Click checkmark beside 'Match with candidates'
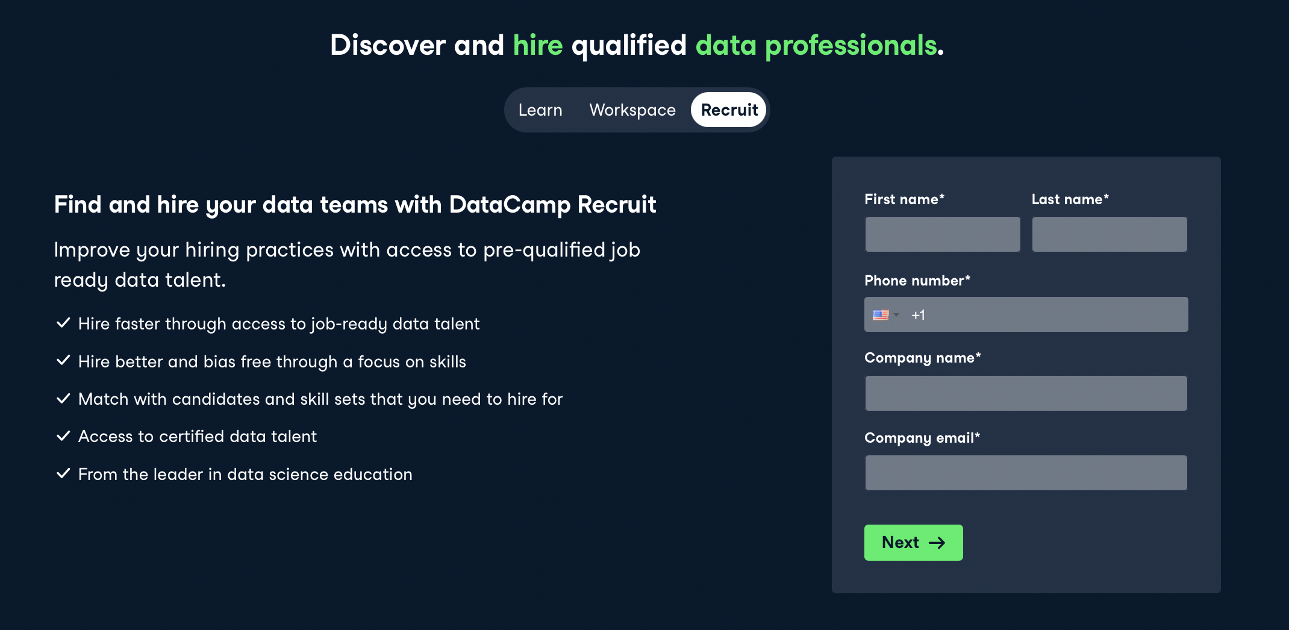This screenshot has height=630, width=1289. (63, 398)
